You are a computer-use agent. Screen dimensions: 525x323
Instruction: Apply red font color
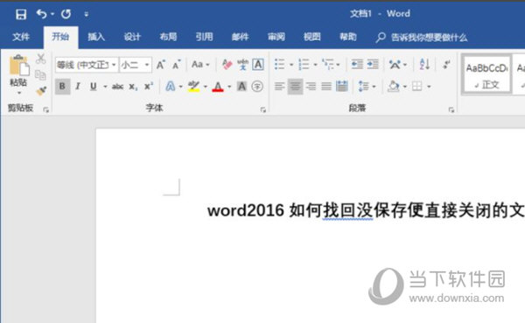click(x=218, y=87)
